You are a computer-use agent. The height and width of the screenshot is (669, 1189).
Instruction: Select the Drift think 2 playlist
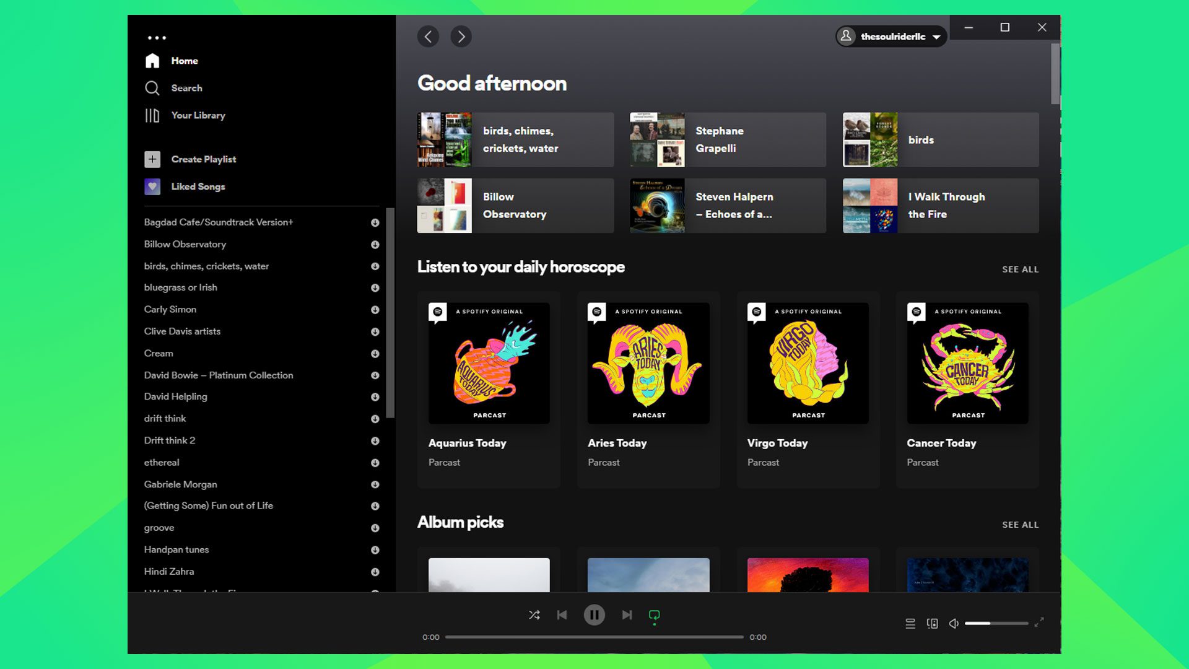(170, 440)
